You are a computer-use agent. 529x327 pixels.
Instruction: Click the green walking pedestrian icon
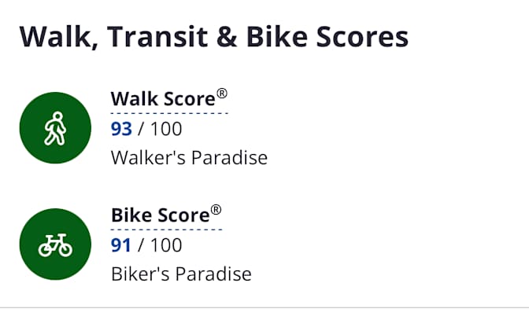point(55,128)
